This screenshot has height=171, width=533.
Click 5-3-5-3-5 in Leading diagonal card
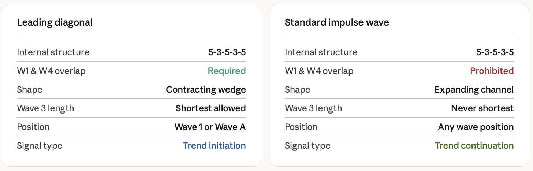click(x=227, y=52)
